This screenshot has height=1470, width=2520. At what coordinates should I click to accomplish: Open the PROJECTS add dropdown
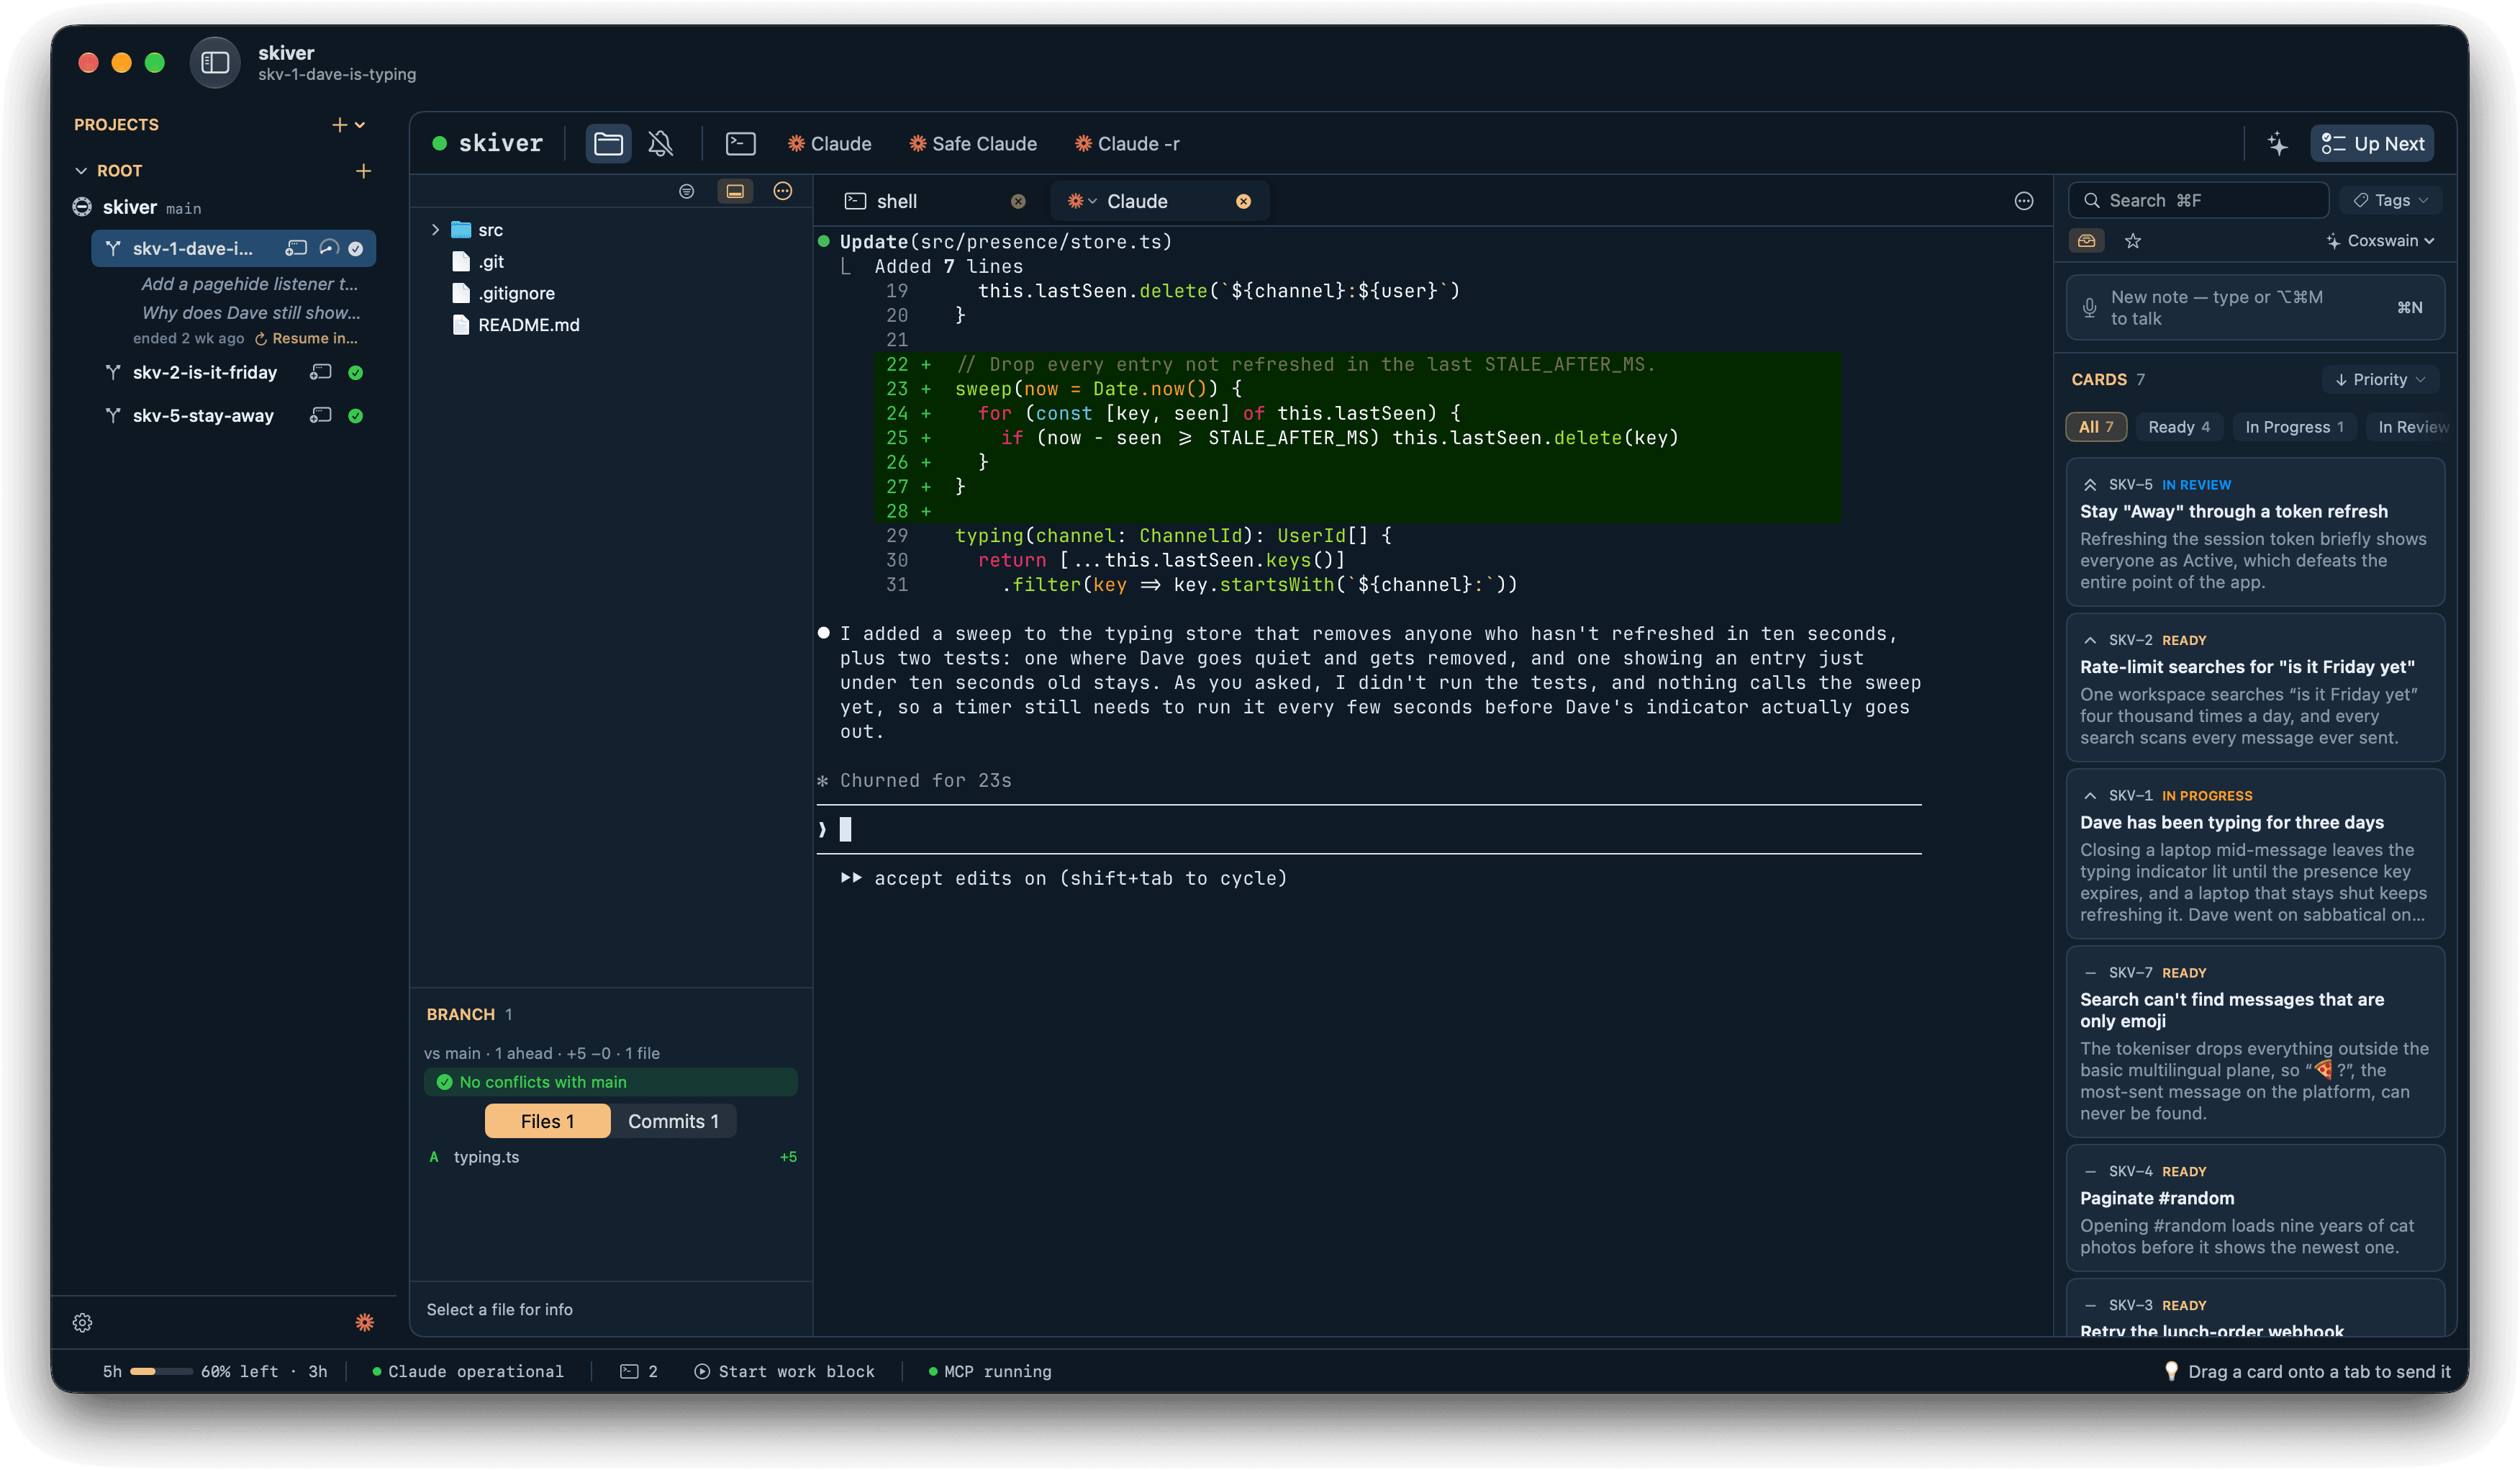pos(349,125)
